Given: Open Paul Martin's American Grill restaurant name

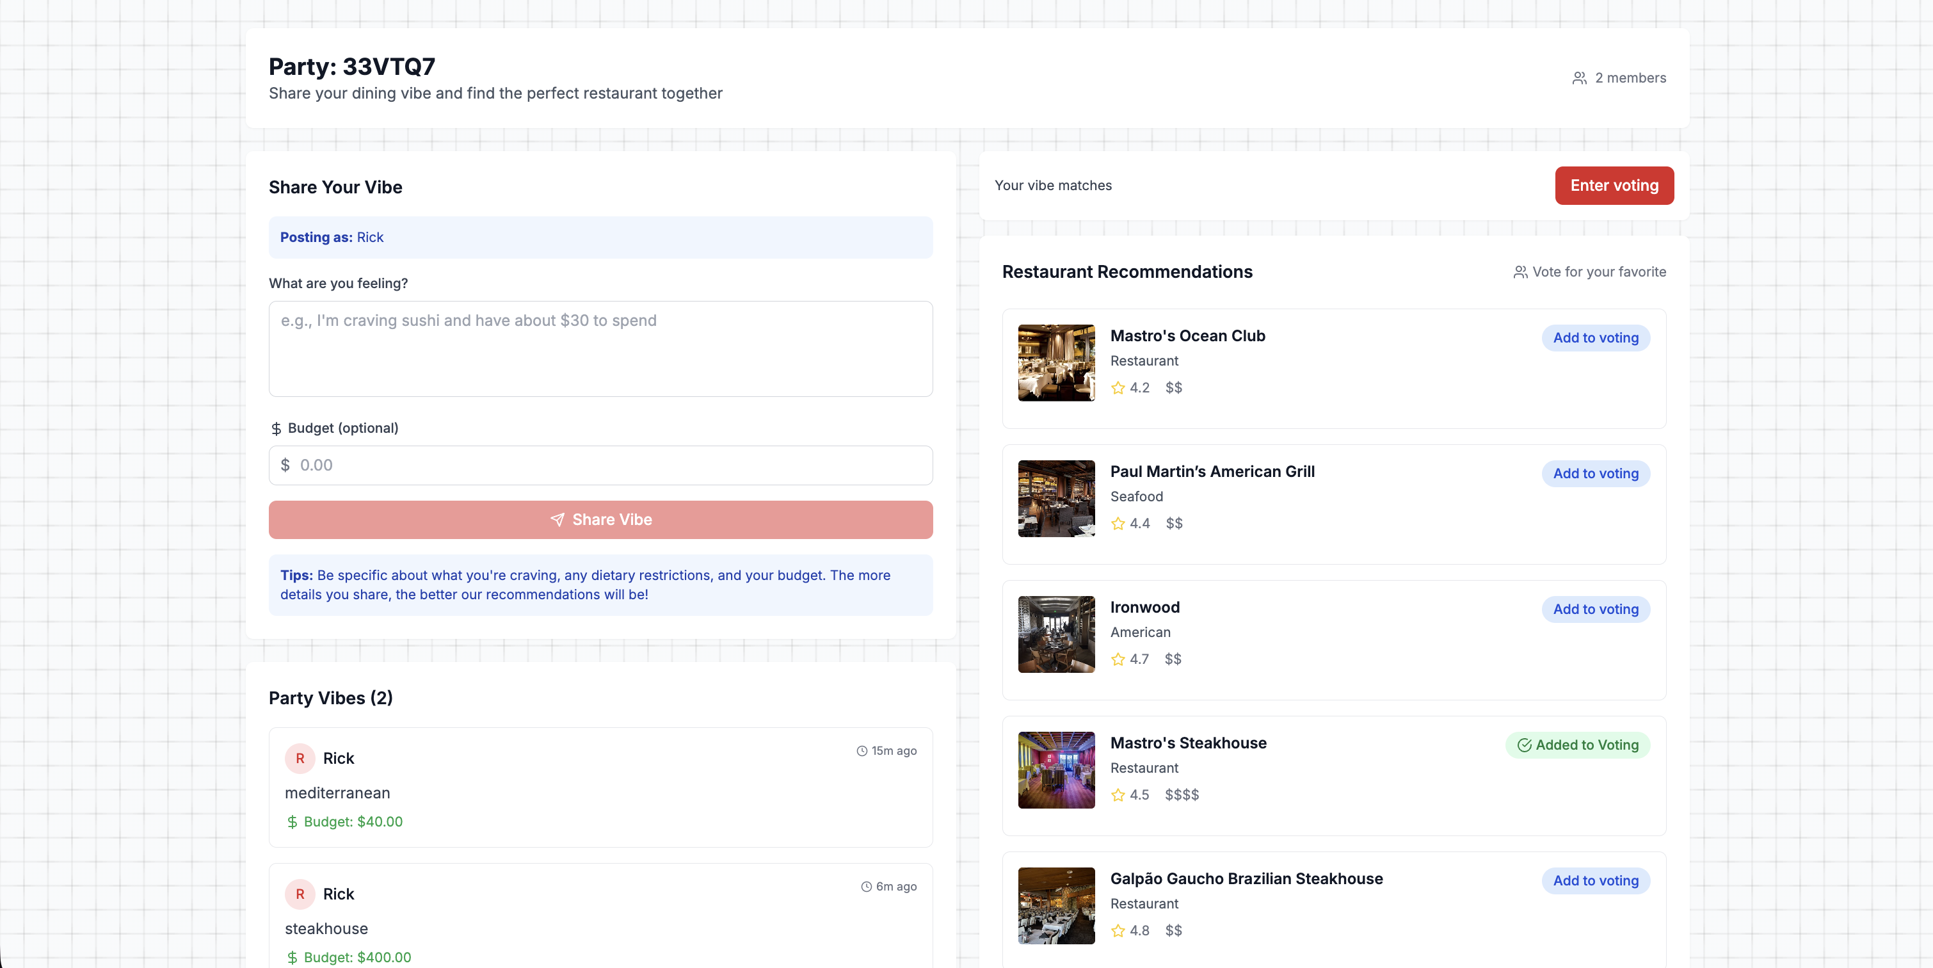Looking at the screenshot, I should pyautogui.click(x=1212, y=472).
